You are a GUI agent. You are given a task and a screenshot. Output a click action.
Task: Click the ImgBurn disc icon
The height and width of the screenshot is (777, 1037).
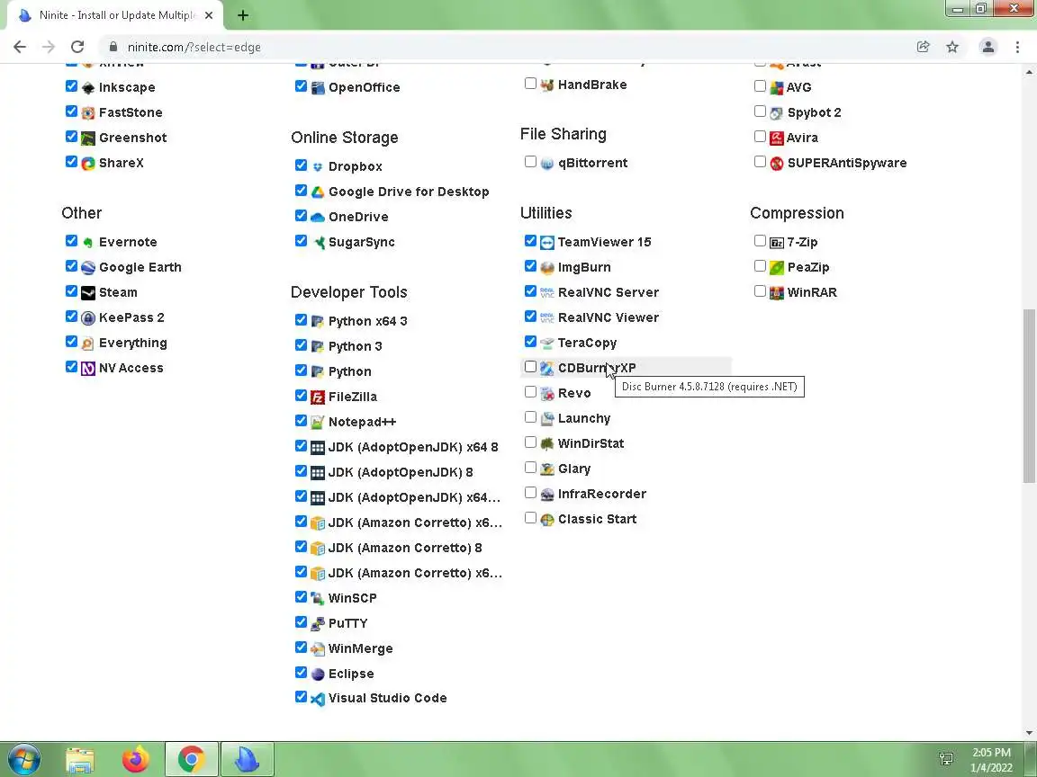pyautogui.click(x=547, y=268)
